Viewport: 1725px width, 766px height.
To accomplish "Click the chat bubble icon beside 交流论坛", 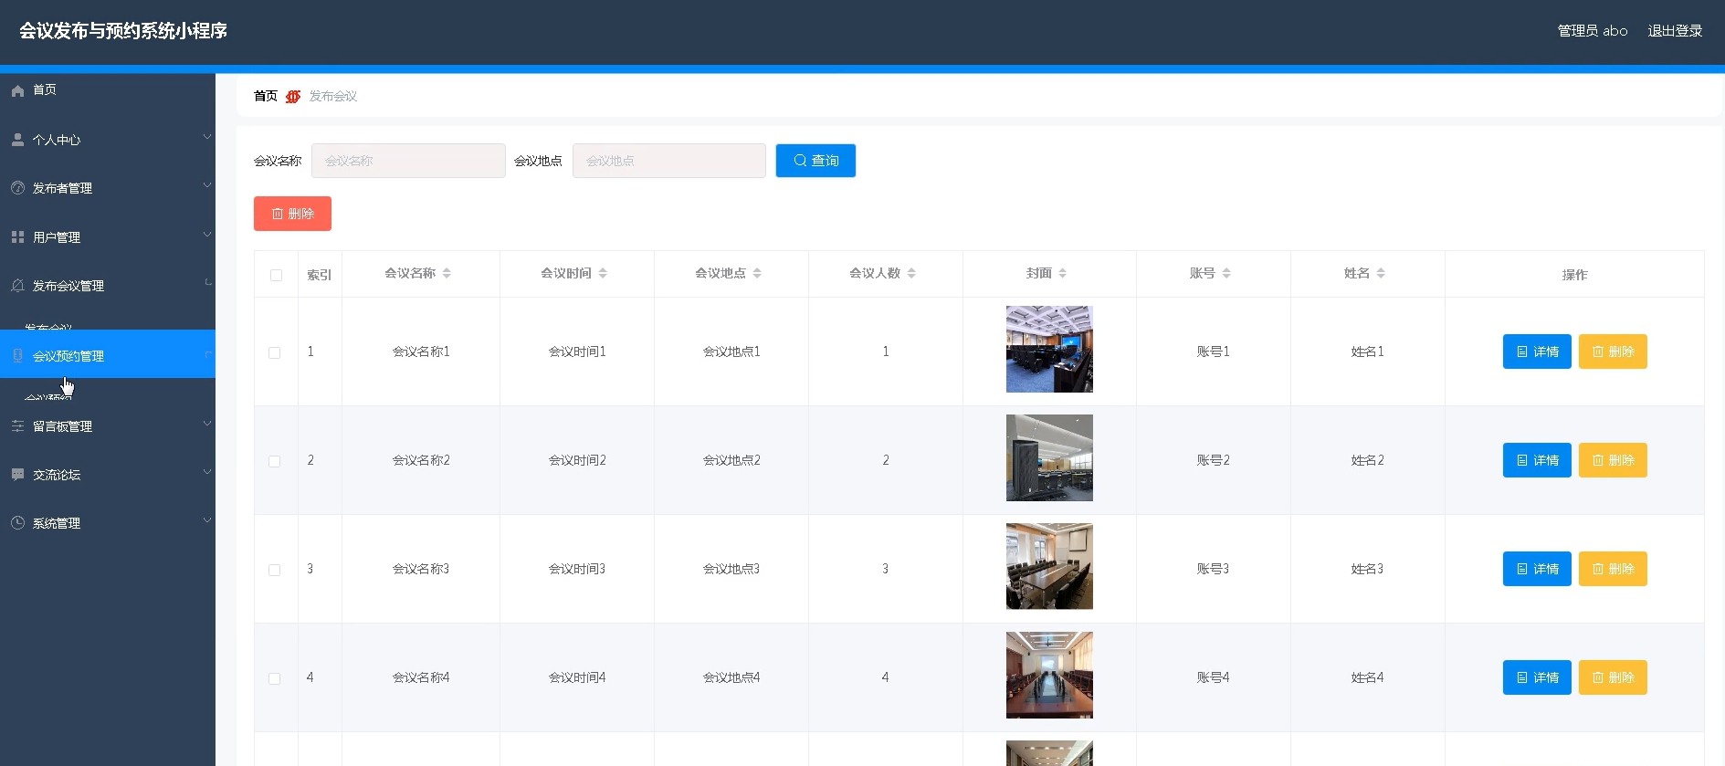I will point(17,475).
